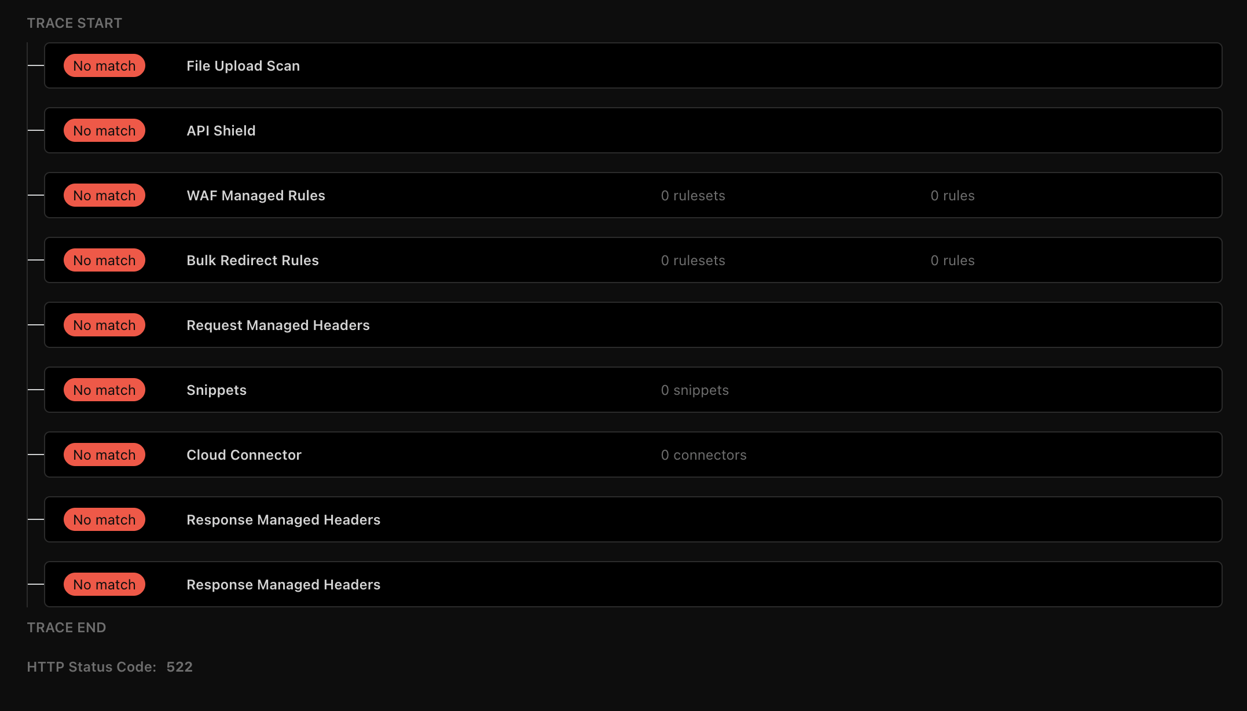Click No match badge next to API Shield

104,131
